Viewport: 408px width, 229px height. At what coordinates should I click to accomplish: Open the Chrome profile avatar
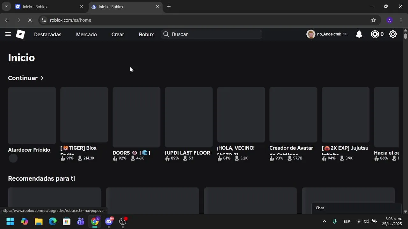point(389,20)
